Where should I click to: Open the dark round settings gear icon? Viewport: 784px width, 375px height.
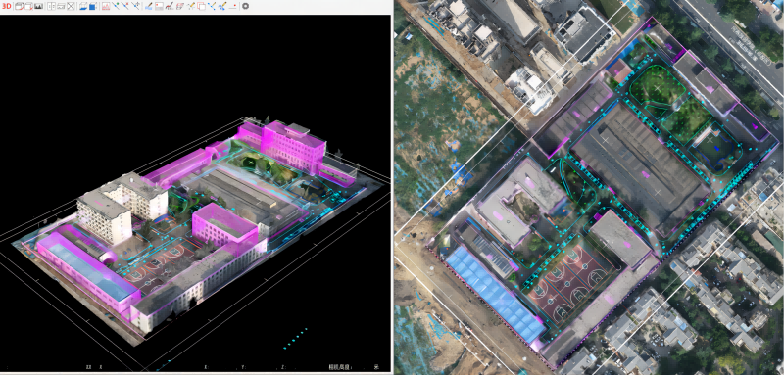(x=246, y=6)
